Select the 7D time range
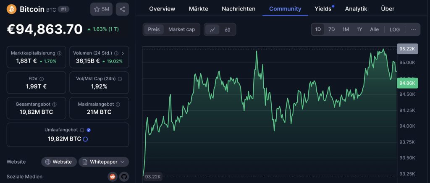This screenshot has width=430, height=183. [332, 29]
